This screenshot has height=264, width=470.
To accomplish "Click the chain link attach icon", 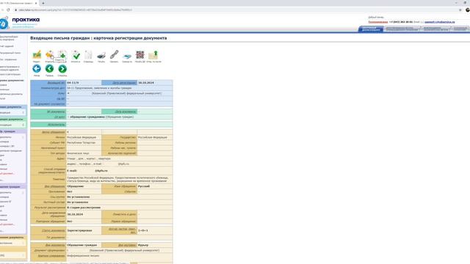I will point(115,55).
